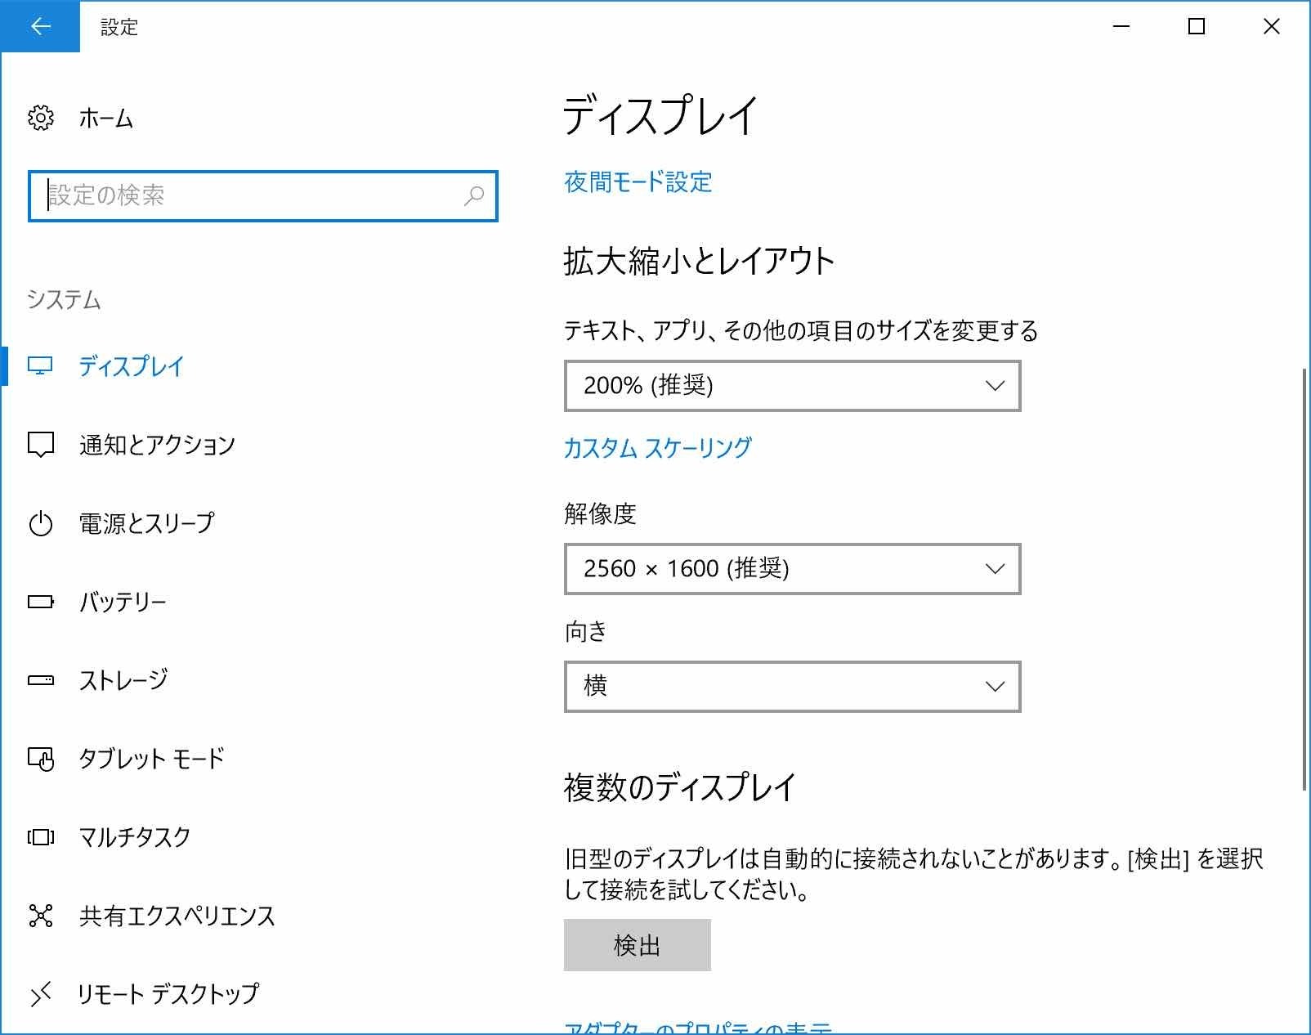The width and height of the screenshot is (1311, 1035).
Task: Open the カスタム スケーリング link
Action: click(x=658, y=448)
